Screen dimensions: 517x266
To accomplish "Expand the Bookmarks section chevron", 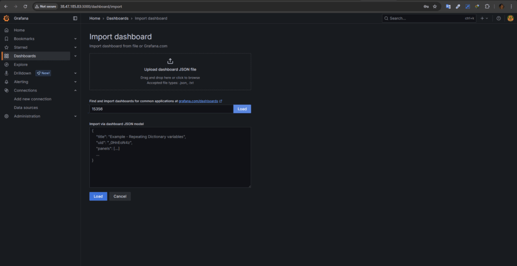I will click(x=75, y=39).
